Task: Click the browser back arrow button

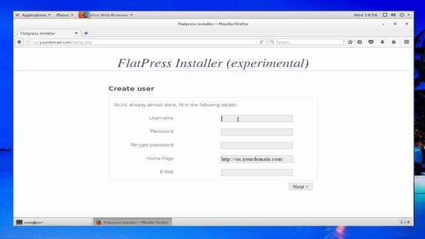Action: (19, 42)
